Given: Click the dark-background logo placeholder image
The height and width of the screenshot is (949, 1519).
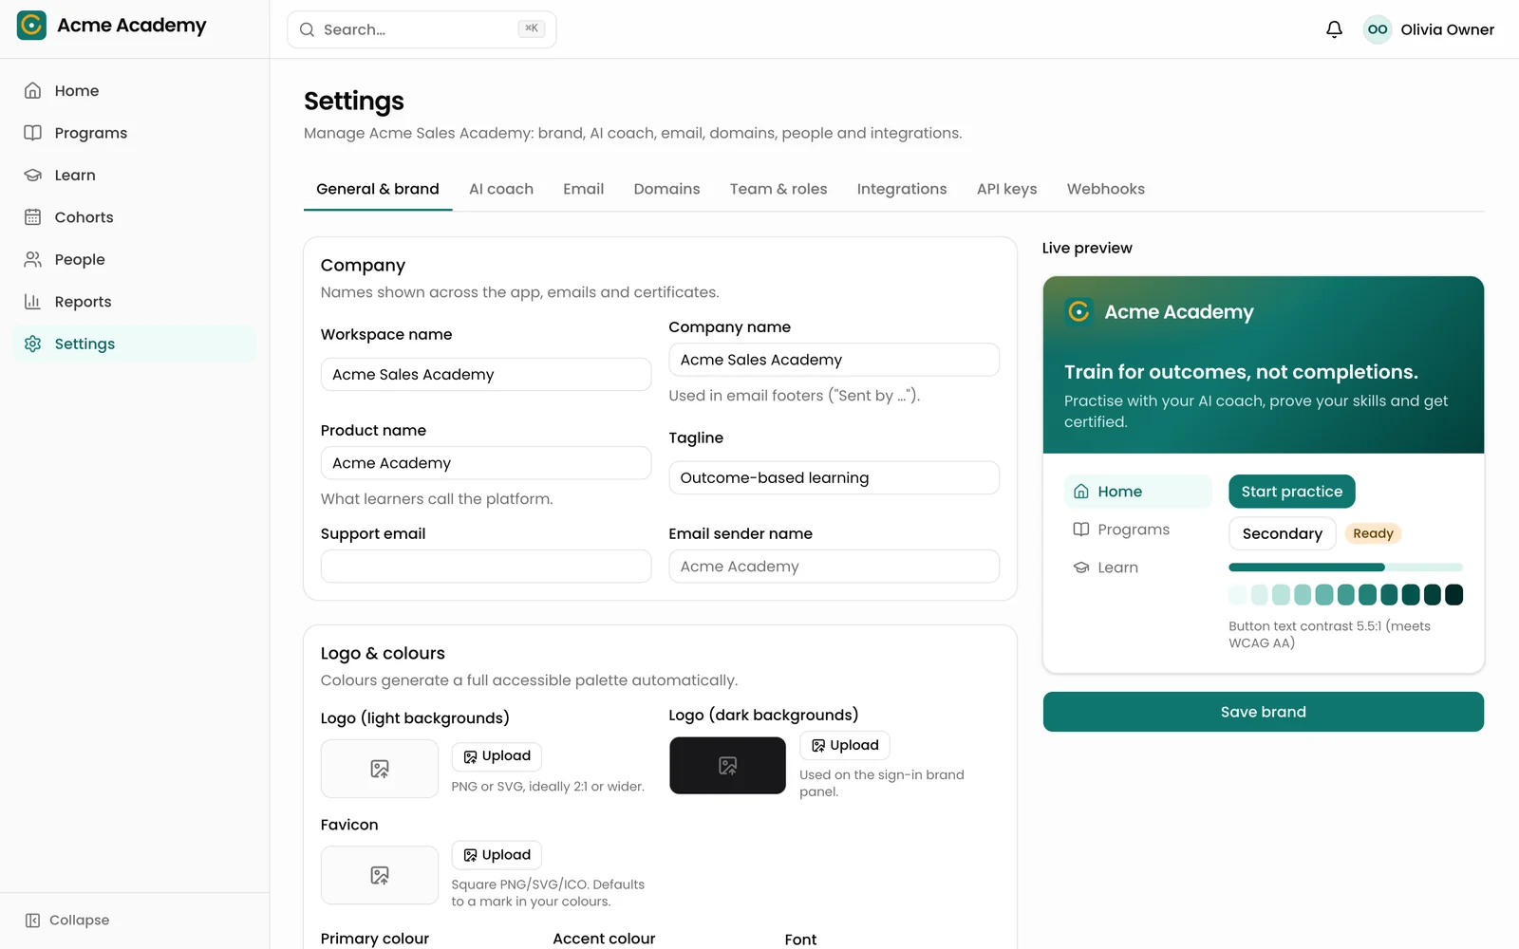Looking at the screenshot, I should coord(727,766).
